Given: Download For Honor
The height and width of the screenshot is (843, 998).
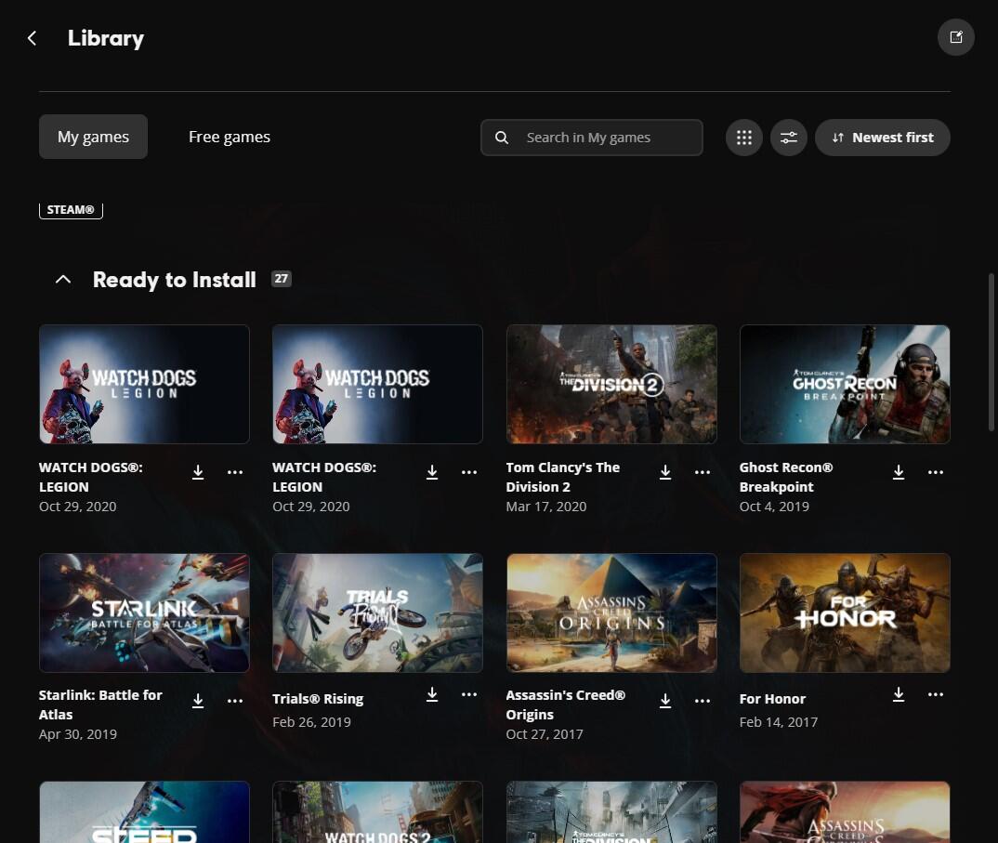Looking at the screenshot, I should coord(898,694).
